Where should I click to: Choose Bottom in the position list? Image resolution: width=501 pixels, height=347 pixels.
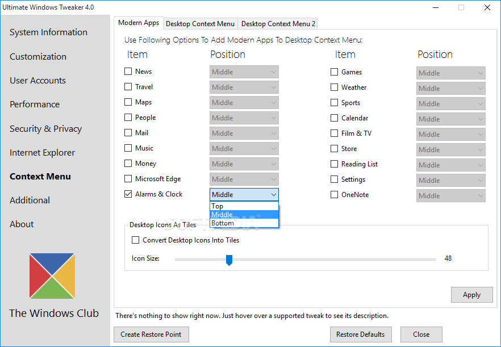tap(244, 223)
